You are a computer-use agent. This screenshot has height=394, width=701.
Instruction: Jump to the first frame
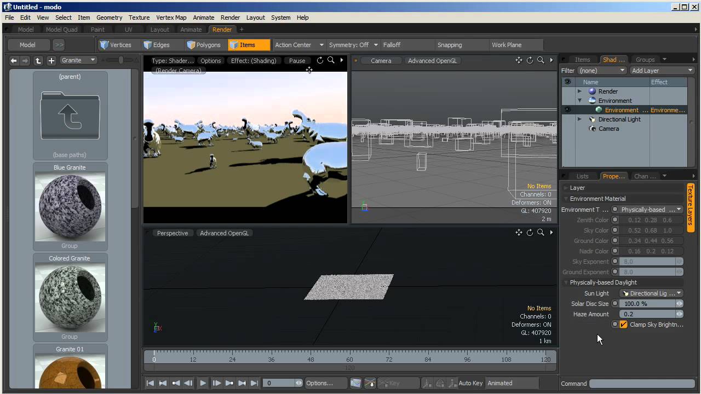tap(150, 383)
